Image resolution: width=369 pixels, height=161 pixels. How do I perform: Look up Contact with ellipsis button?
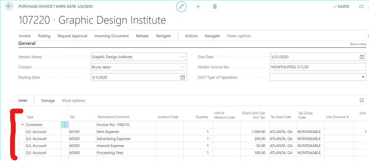pyautogui.click(x=183, y=67)
